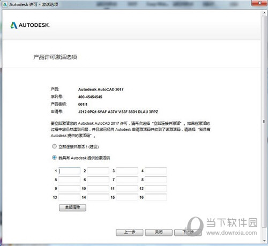Activate code input box 16
Screen dimensions: 268x246
click(156, 197)
